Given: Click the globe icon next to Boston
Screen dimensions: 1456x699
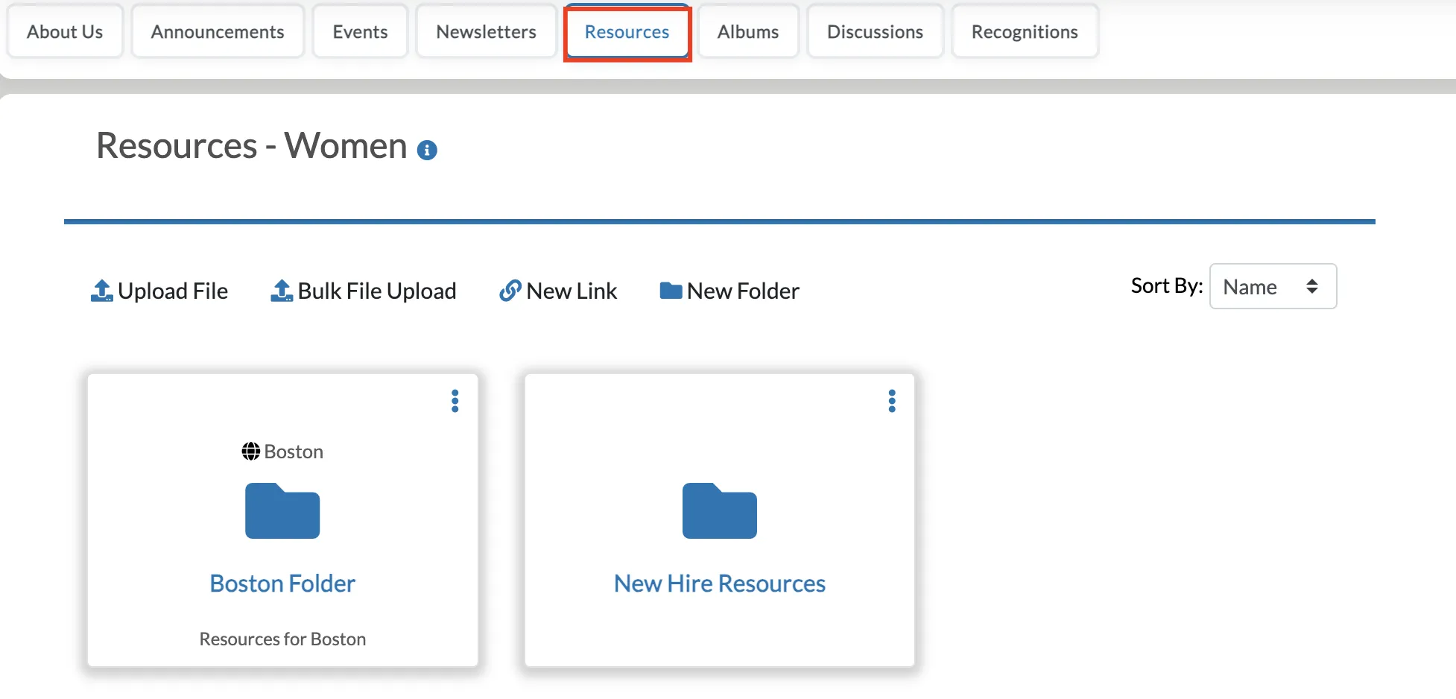Looking at the screenshot, I should coord(251,452).
